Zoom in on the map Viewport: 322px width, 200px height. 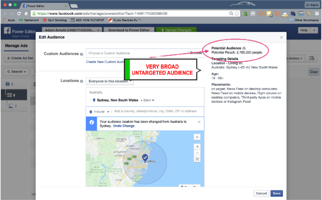(197, 147)
